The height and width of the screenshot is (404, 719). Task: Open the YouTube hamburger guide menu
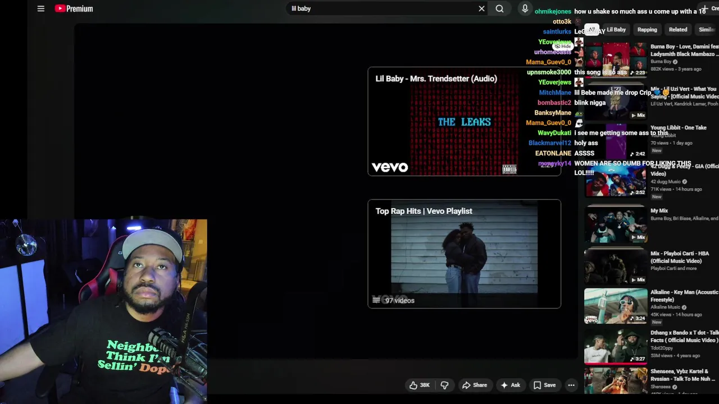tap(41, 8)
